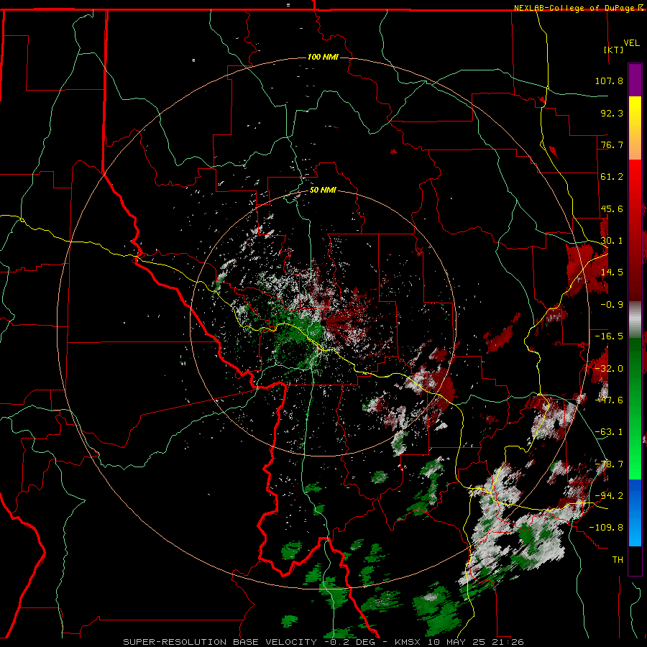
Task: Click the -109.8 velocity scale value
Action: click(x=606, y=528)
